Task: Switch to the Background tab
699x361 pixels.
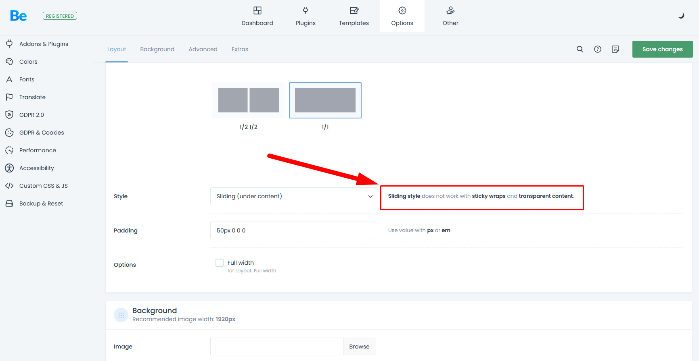Action: [x=157, y=49]
